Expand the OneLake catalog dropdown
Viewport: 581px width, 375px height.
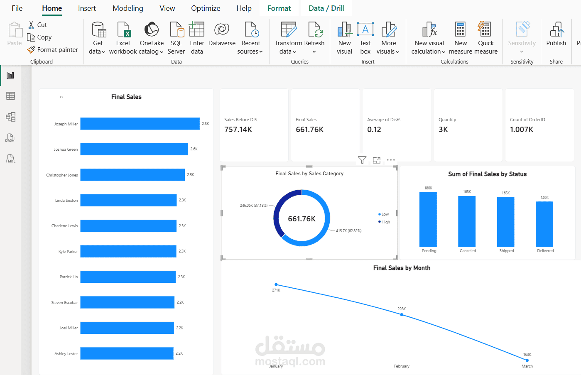pyautogui.click(x=162, y=52)
